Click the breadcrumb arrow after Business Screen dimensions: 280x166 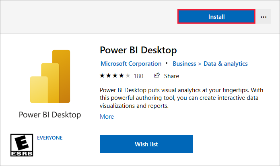200,64
